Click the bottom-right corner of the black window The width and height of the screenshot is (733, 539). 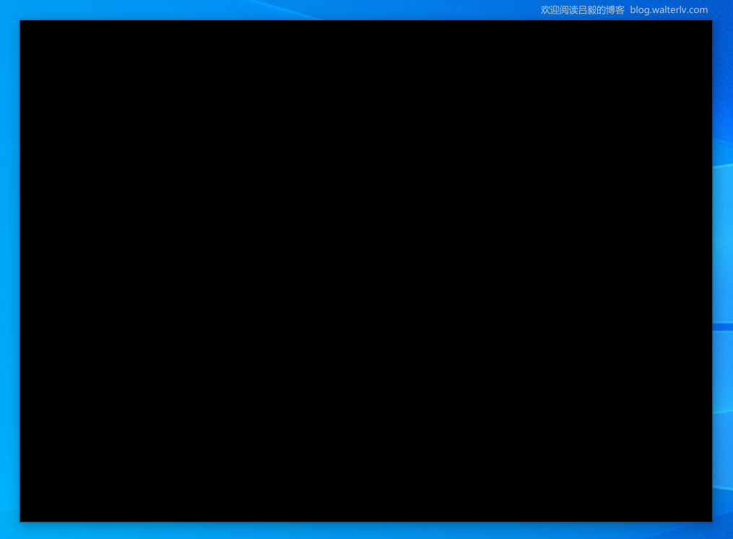711,520
